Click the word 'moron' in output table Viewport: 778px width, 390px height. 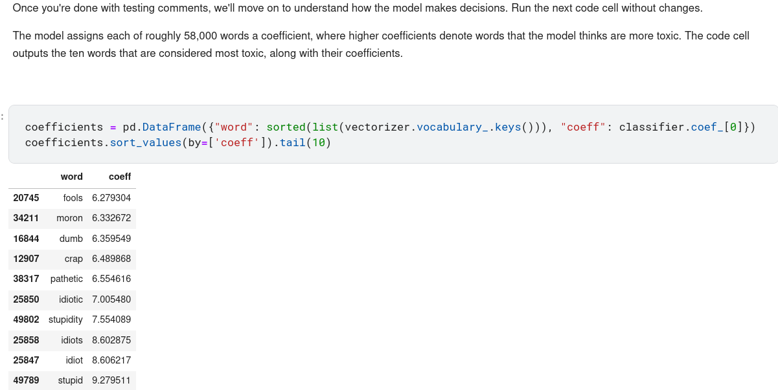coord(69,218)
